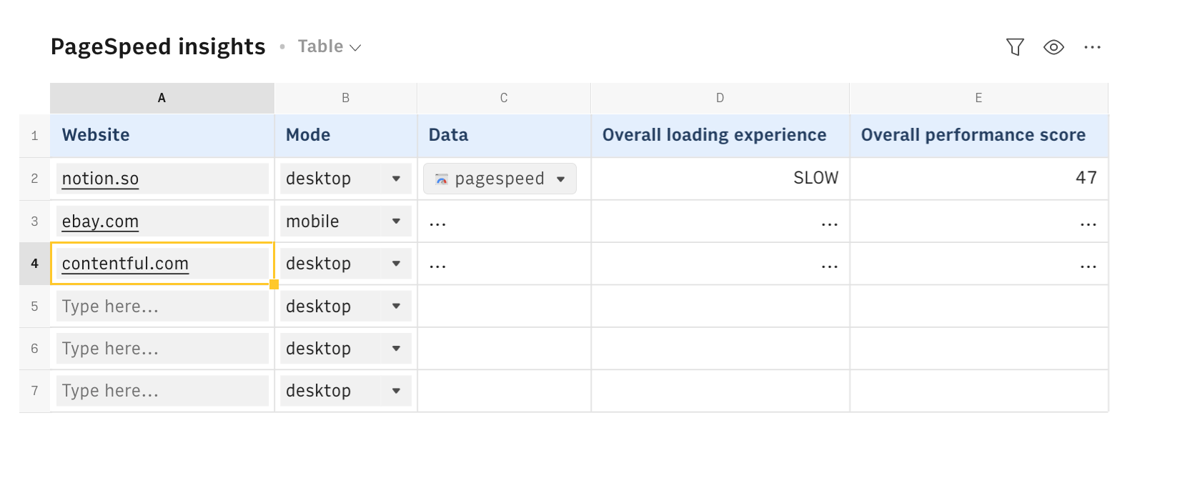Select row number 6
The height and width of the screenshot is (483, 1185).
34,349
